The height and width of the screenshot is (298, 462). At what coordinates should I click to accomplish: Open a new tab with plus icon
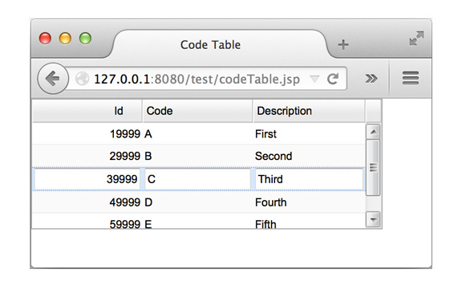[343, 44]
